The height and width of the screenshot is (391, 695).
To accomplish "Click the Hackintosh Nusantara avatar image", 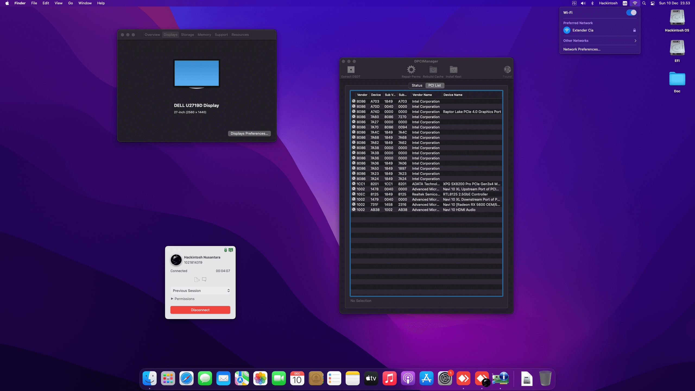I will click(x=176, y=260).
